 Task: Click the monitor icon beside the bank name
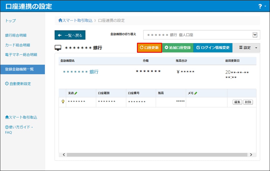pos(58,48)
